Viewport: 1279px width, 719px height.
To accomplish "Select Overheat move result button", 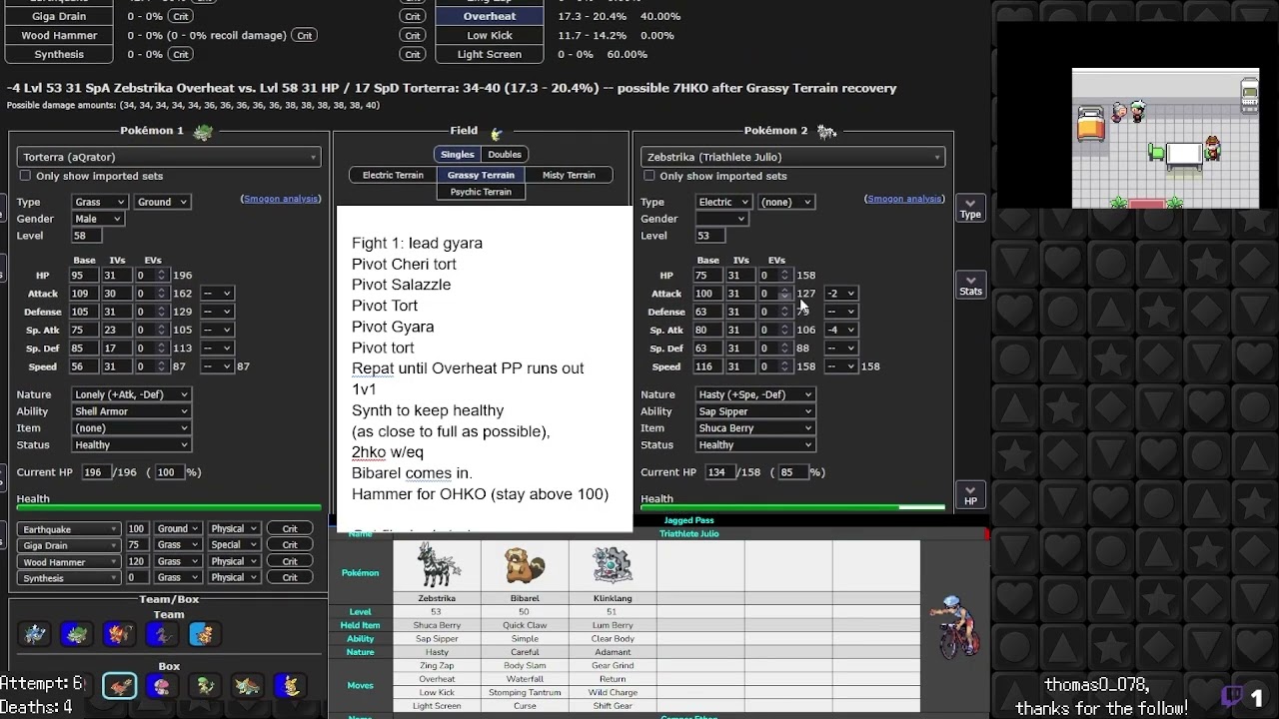I will point(490,16).
